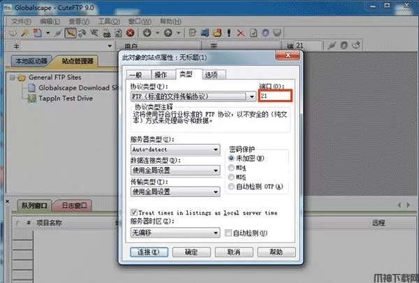Click the blue folder view toolbar icon
This screenshot has width=419, height=283.
[205, 33]
